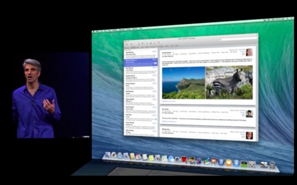Click the red Flag toolbar button

coord(159,42)
